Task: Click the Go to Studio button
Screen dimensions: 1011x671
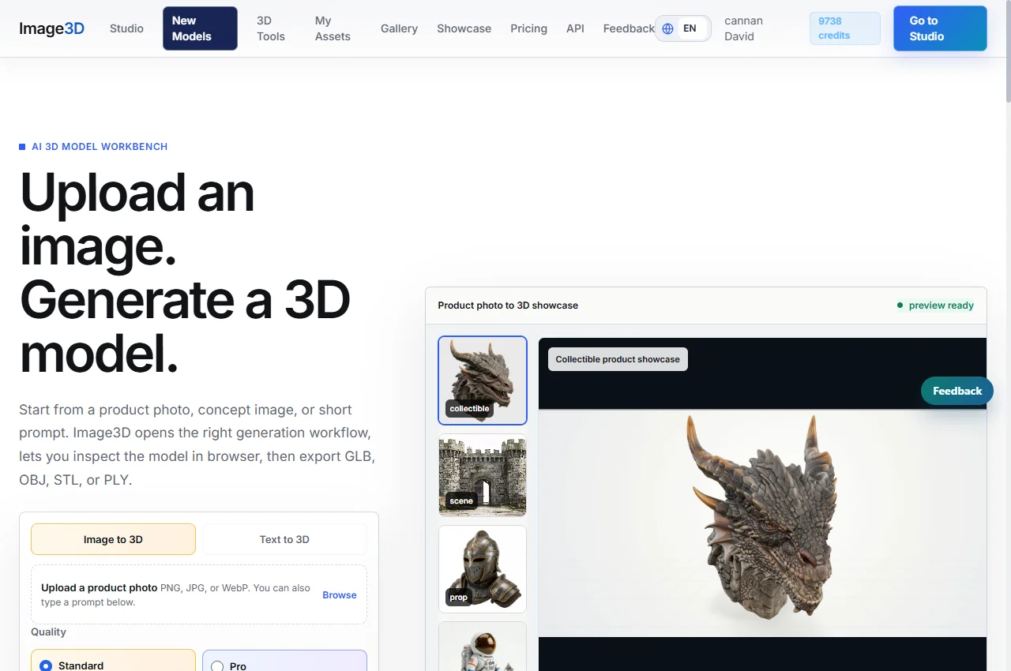Action: (x=940, y=28)
